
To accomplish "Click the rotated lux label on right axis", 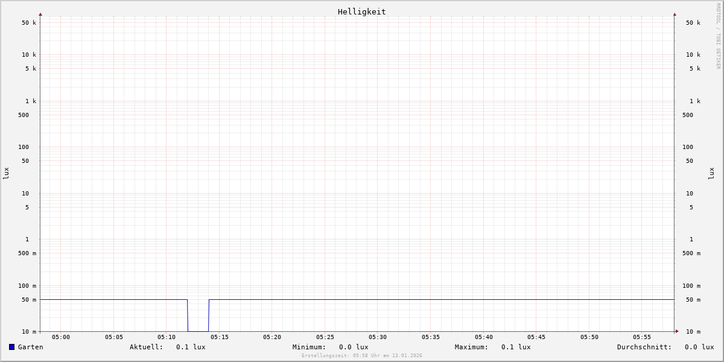I will click(711, 173).
